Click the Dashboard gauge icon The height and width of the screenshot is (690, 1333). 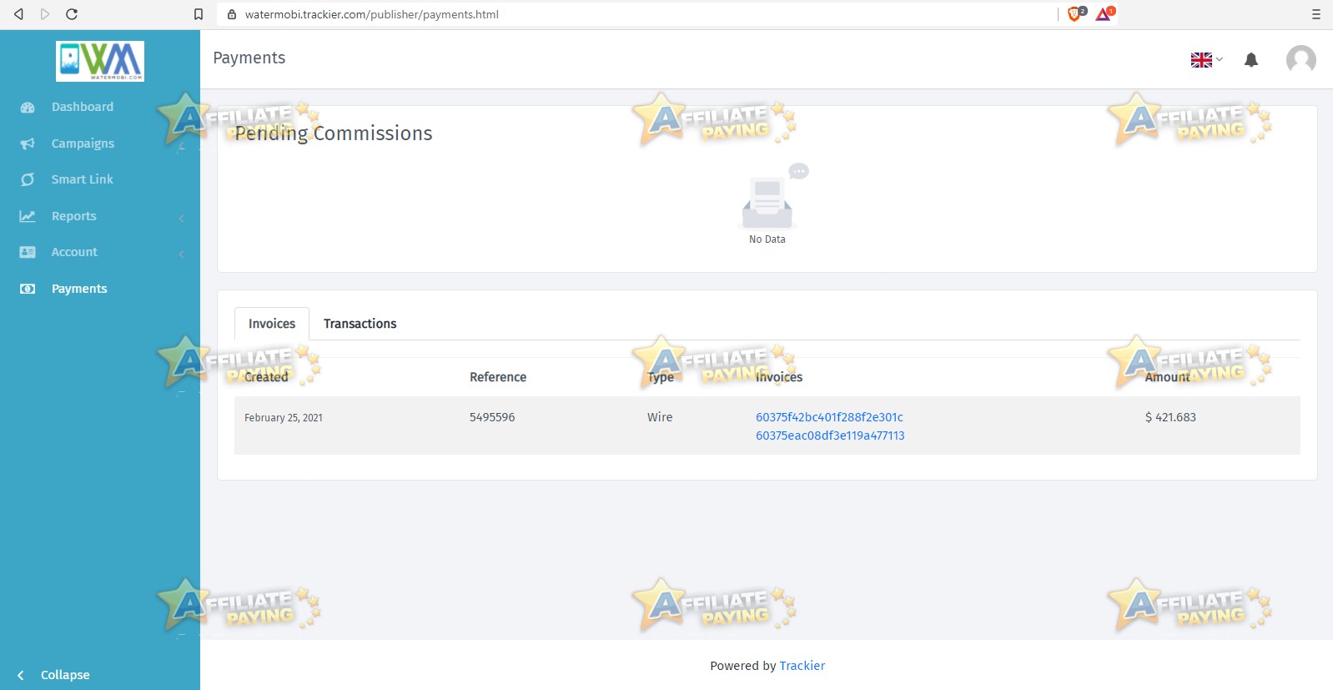pos(28,108)
